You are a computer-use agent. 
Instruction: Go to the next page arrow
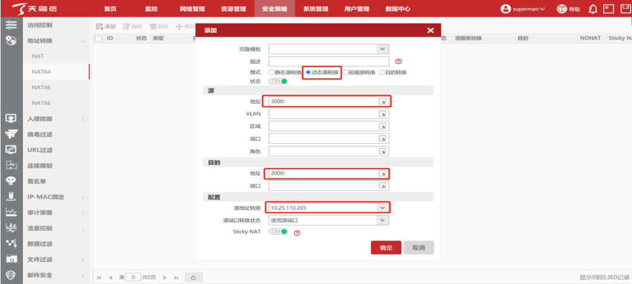tap(164, 278)
